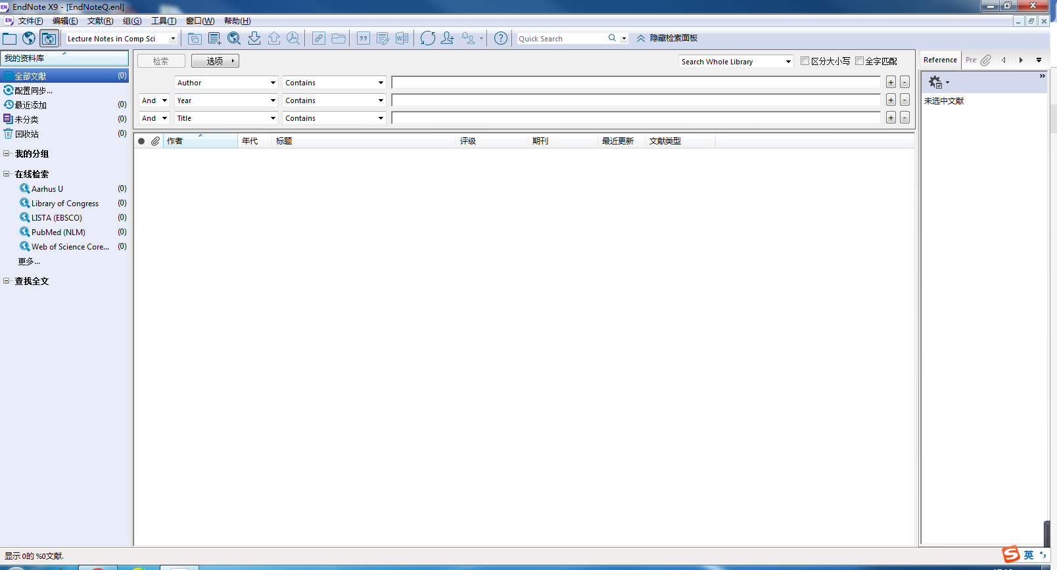Click Import download-arrow icon

click(254, 39)
